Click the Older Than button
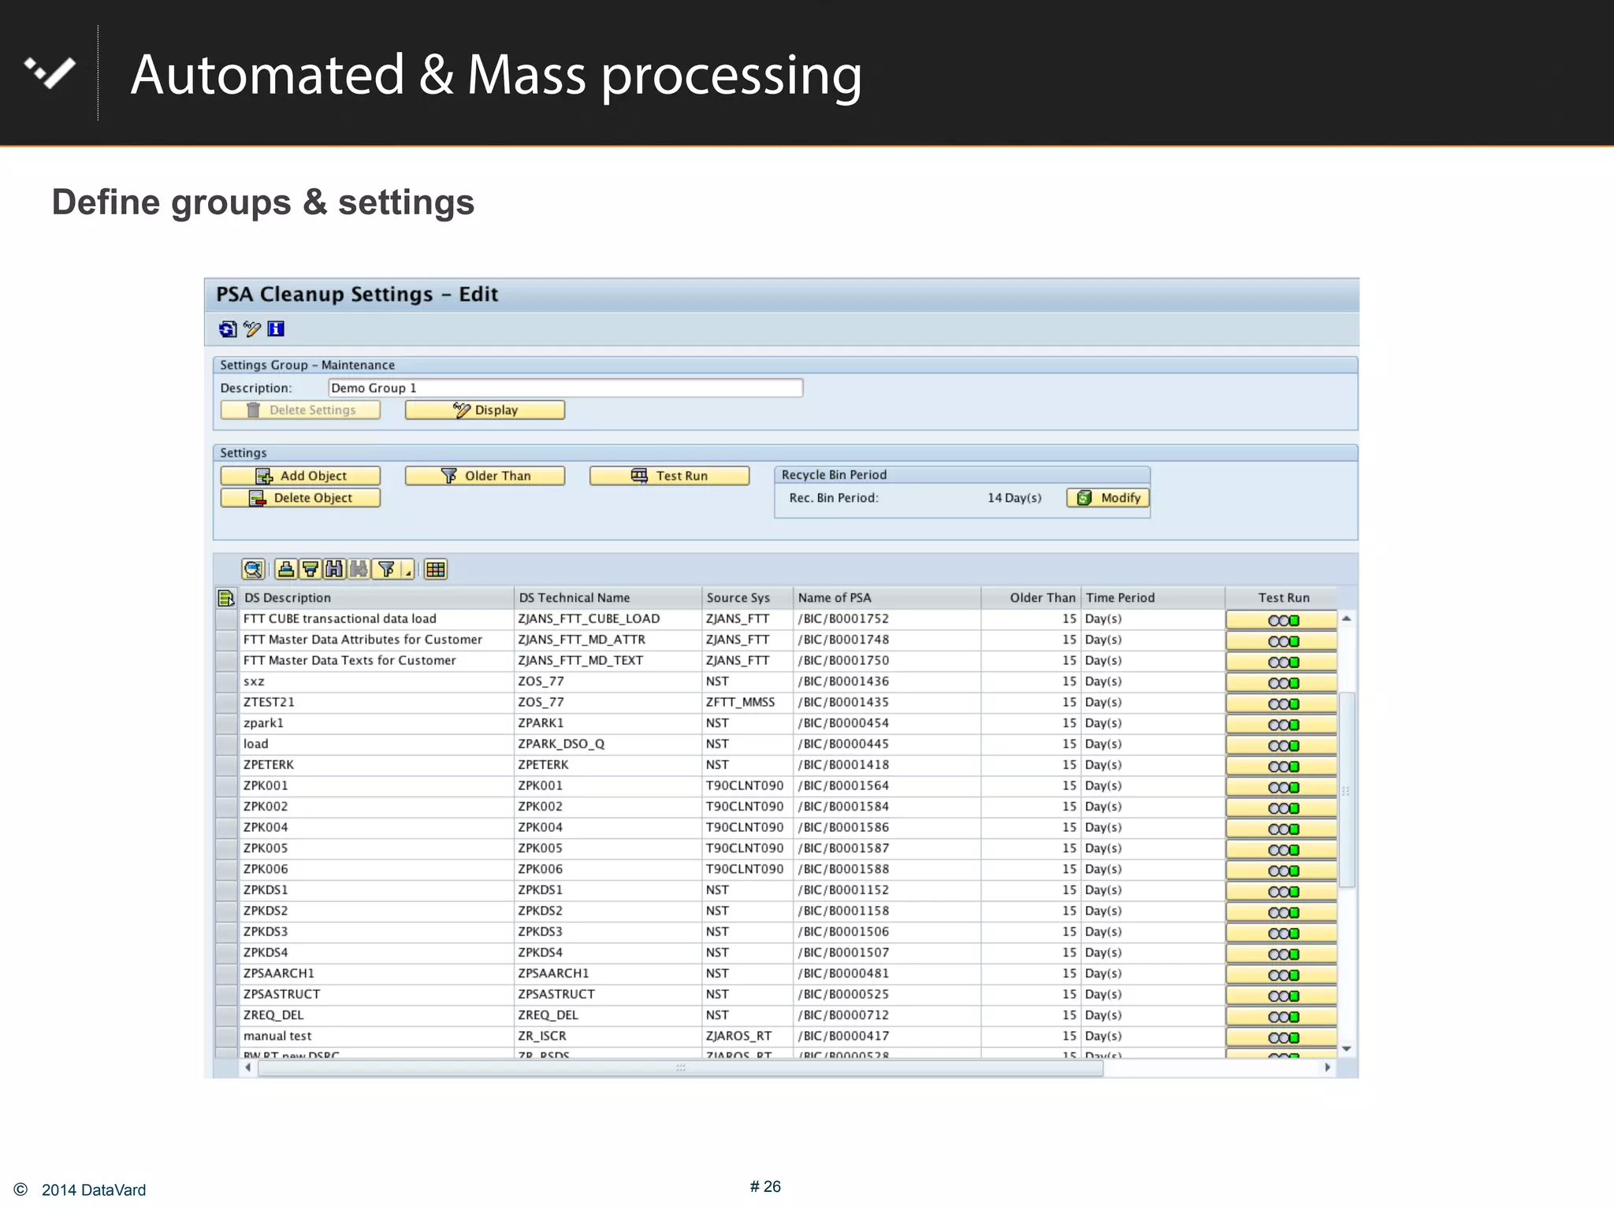This screenshot has height=1210, width=1614. [x=485, y=476]
